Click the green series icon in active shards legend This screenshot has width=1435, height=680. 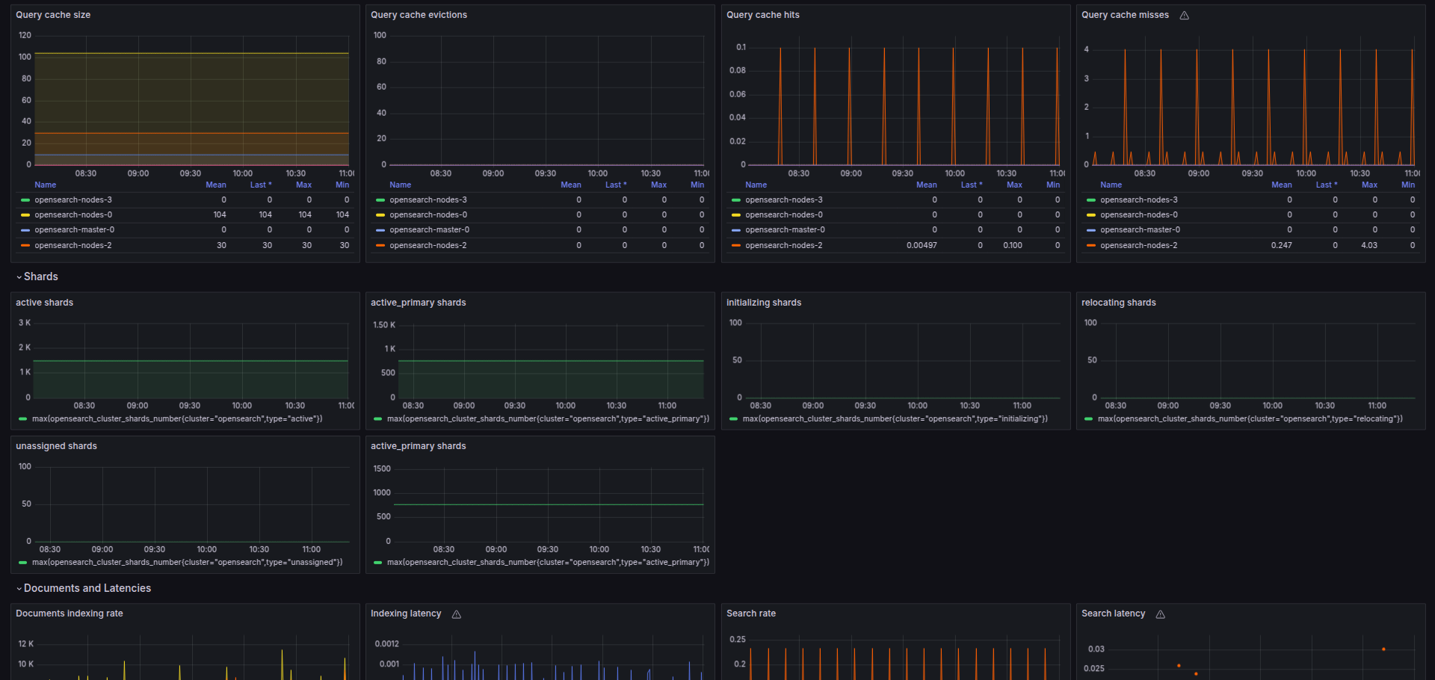pyautogui.click(x=22, y=419)
